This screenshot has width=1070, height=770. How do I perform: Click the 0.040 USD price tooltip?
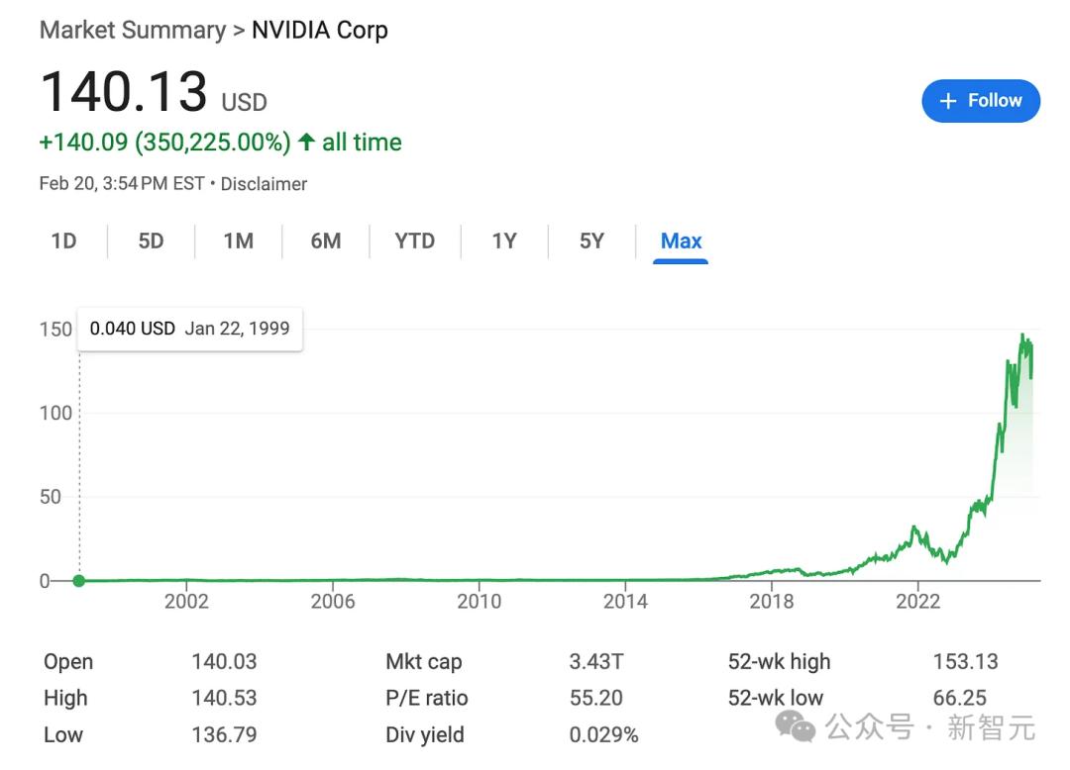(x=190, y=329)
